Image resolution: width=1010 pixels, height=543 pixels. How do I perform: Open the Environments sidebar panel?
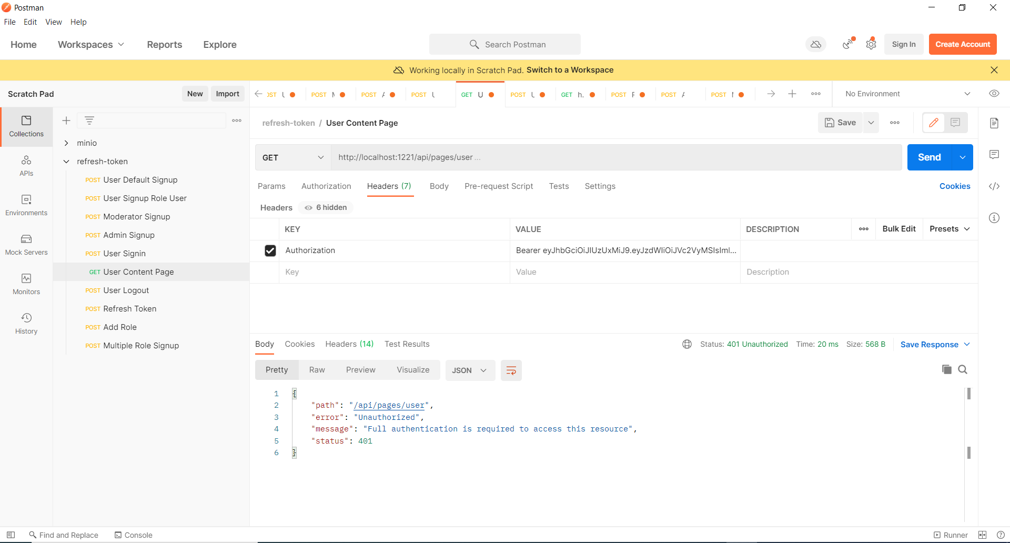click(26, 205)
